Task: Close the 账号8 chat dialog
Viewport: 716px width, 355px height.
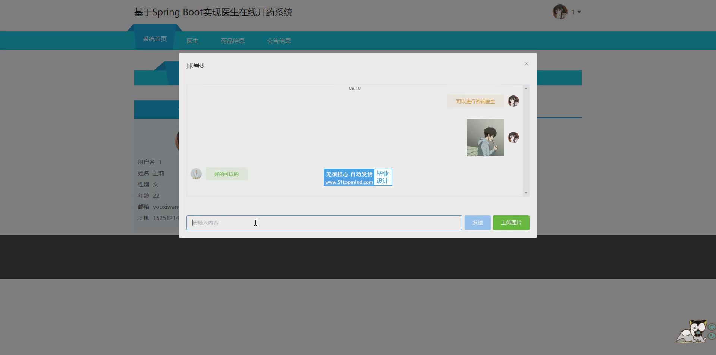Action: (526, 64)
